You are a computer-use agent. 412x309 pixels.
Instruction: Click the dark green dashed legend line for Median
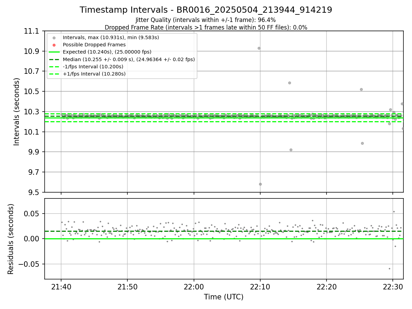pyautogui.click(x=54, y=59)
